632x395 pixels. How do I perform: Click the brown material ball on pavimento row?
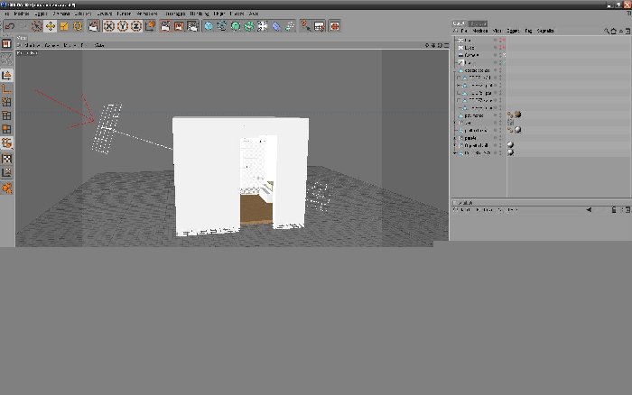tap(517, 115)
